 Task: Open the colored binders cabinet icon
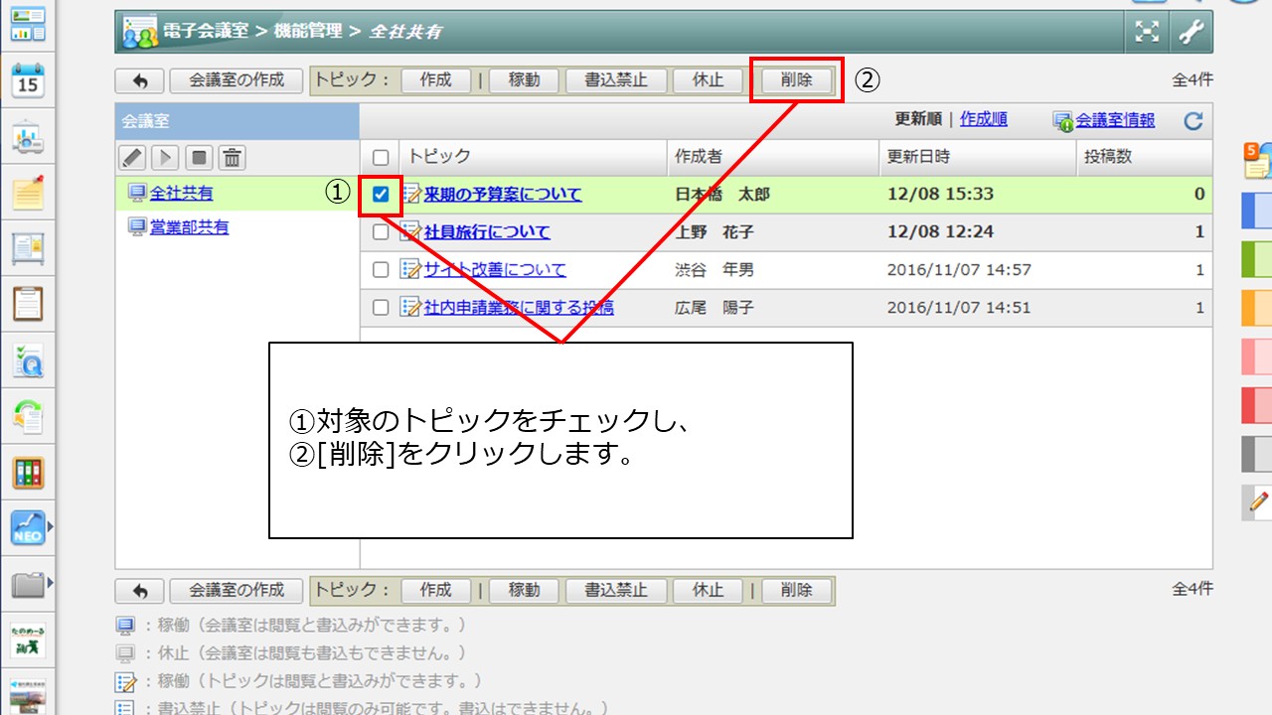click(28, 473)
